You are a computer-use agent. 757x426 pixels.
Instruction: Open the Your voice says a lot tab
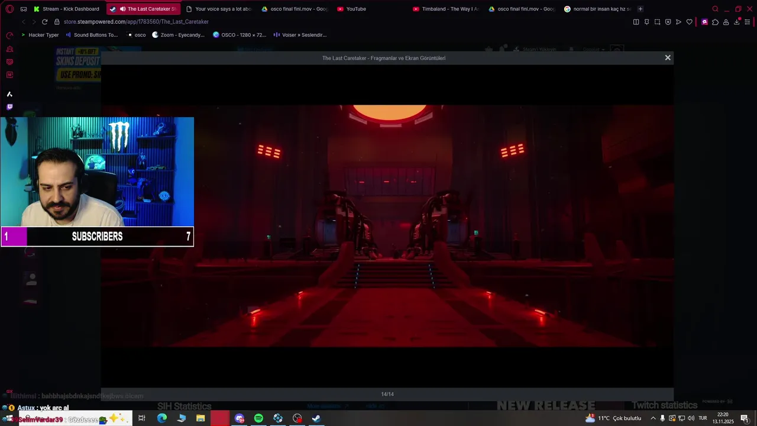point(218,9)
